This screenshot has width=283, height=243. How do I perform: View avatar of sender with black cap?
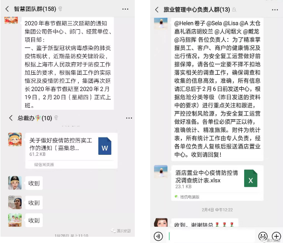(15, 183)
